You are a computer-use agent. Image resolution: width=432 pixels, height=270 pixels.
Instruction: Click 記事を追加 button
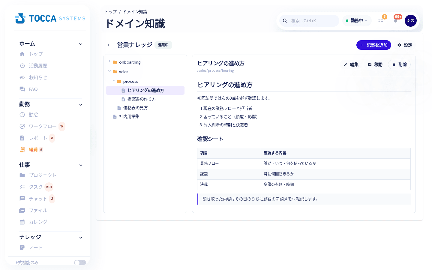click(374, 45)
